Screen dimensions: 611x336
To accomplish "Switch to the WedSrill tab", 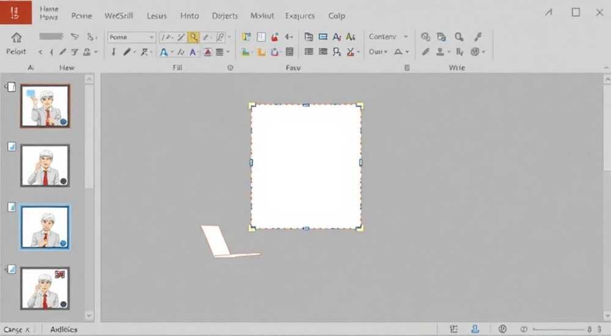I will click(119, 16).
